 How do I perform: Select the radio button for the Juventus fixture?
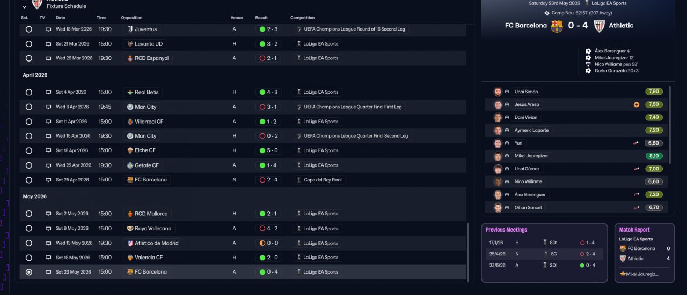pyautogui.click(x=29, y=29)
